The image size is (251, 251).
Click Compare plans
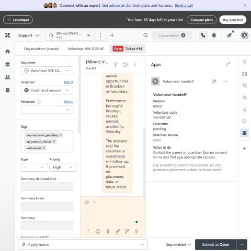202,20
